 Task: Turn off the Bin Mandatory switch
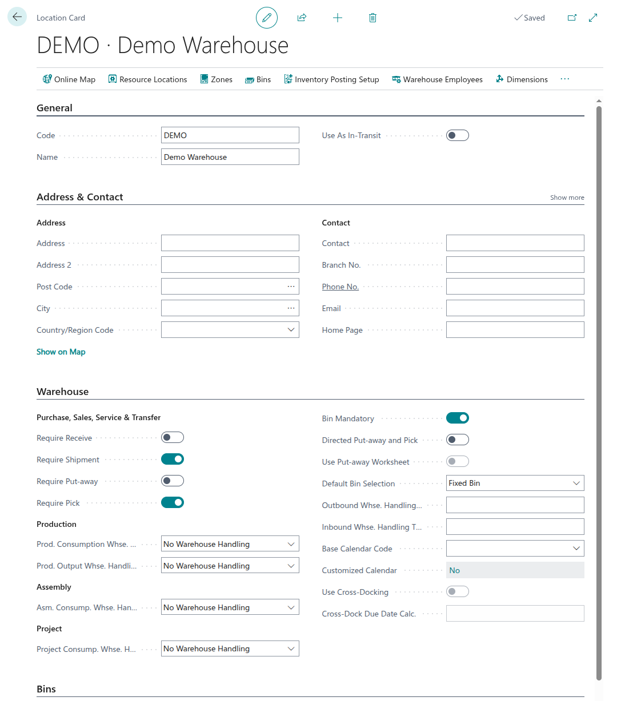(458, 418)
